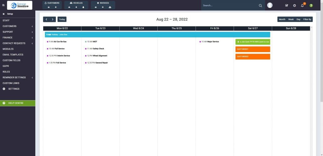View invoices list via eye icon
Screen dimensions: 323x156
(95, 7)
